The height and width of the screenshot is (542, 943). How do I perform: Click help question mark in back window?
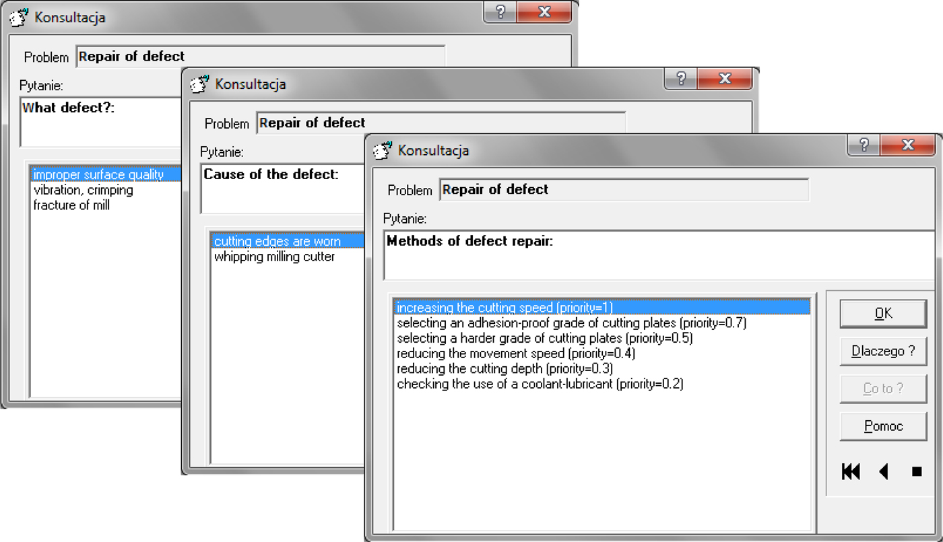click(500, 12)
